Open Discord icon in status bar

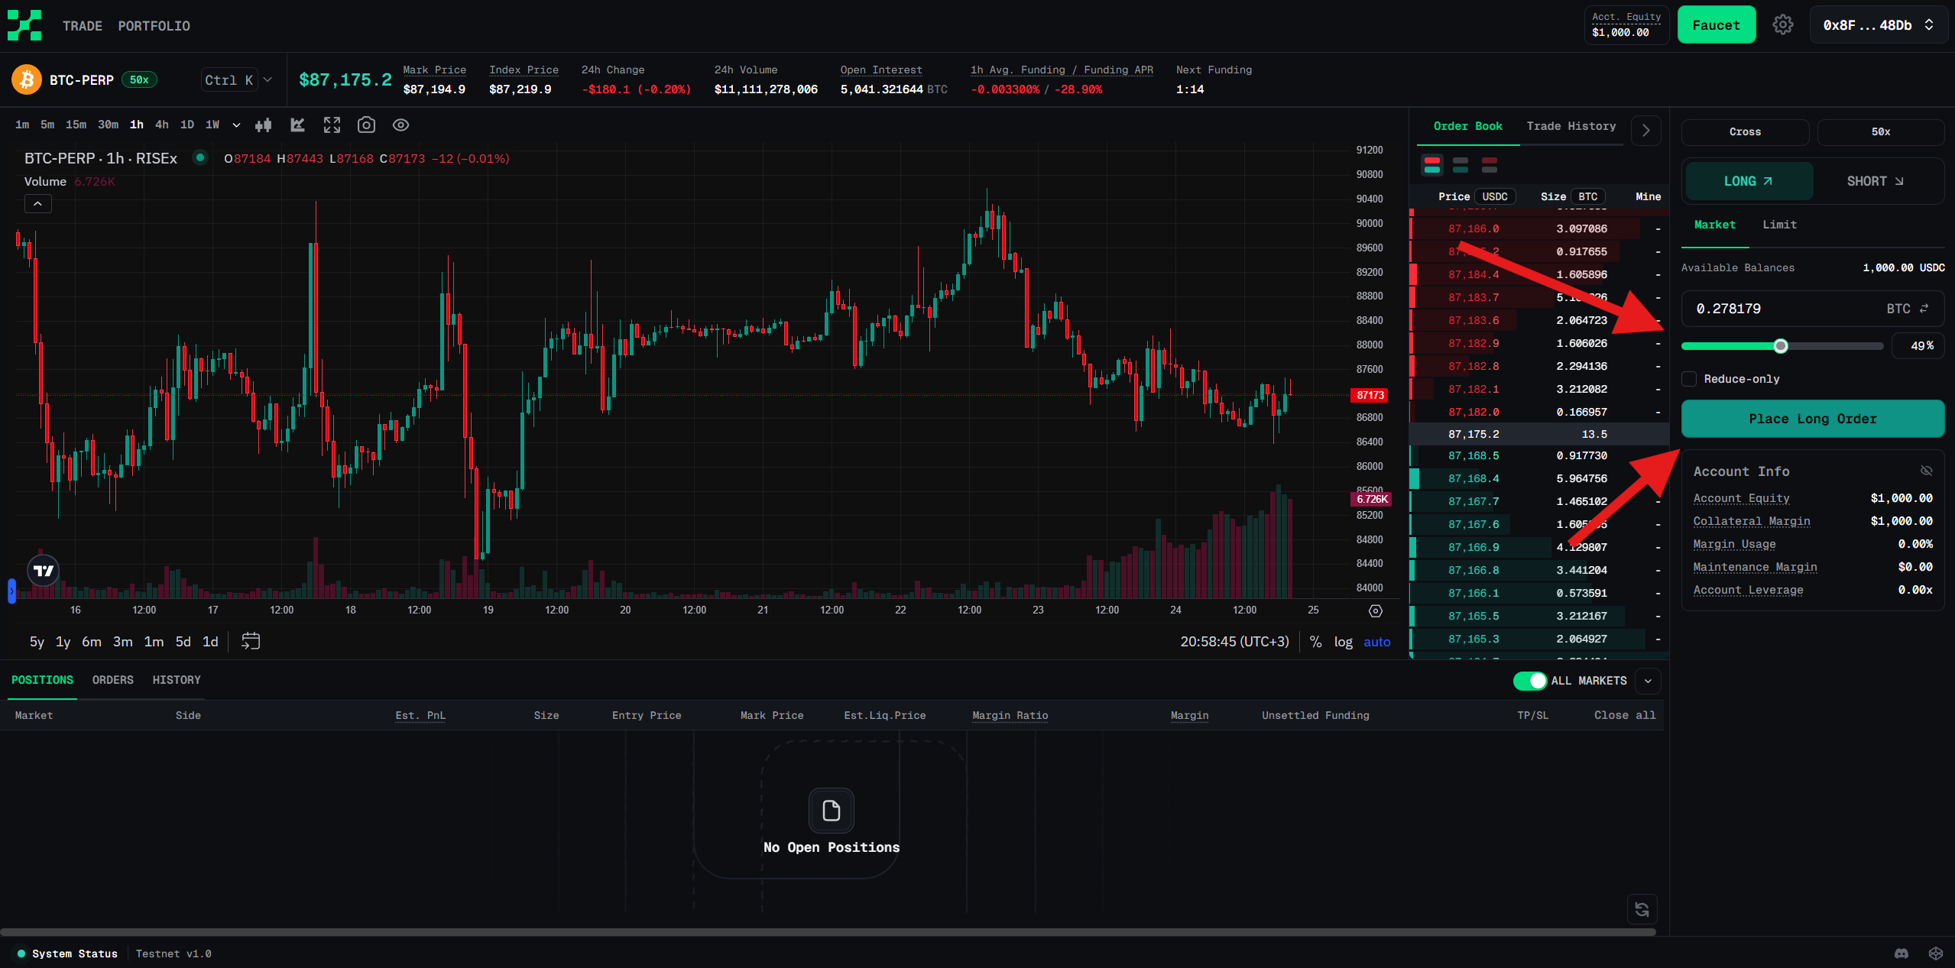click(x=1902, y=953)
